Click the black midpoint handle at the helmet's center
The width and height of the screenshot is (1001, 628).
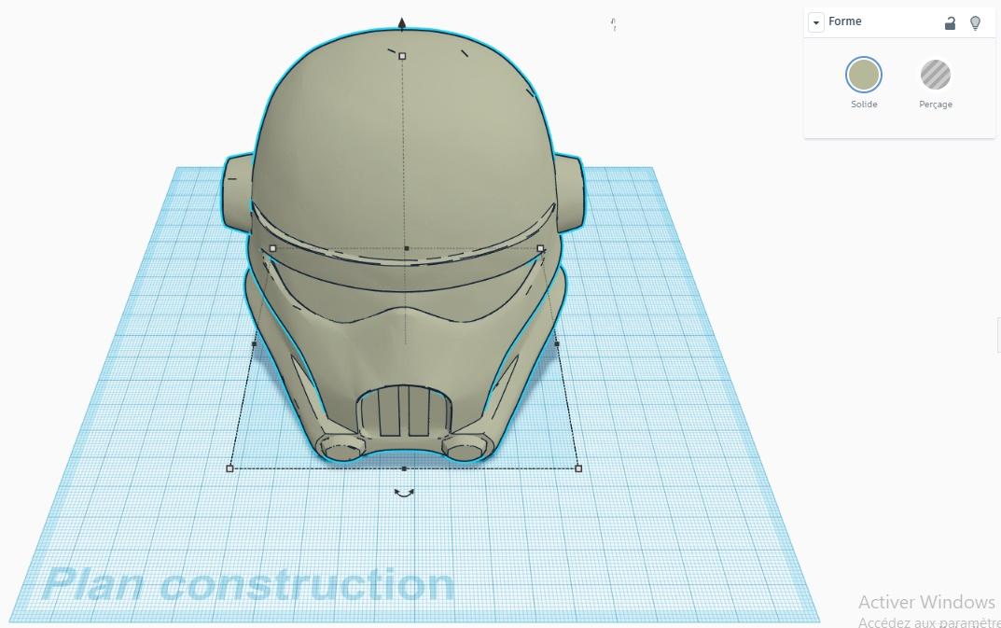pyautogui.click(x=407, y=248)
